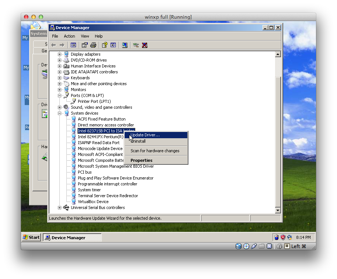
Task: Click the VirtualBox optical disc status icon
Action: pyautogui.click(x=246, y=246)
